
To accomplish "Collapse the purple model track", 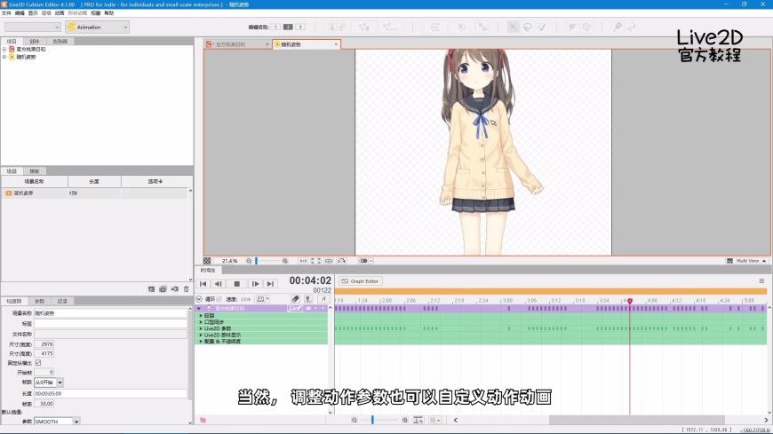I will coord(199,308).
